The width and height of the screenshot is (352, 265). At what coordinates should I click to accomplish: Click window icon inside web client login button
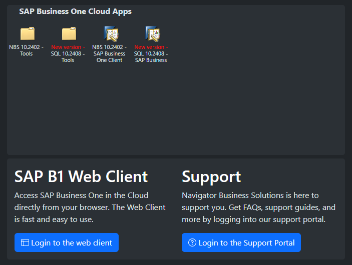(25, 242)
